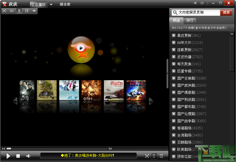The width and height of the screenshot is (236, 162).
Task: Open the light blue group poster
Action: pos(69,90)
